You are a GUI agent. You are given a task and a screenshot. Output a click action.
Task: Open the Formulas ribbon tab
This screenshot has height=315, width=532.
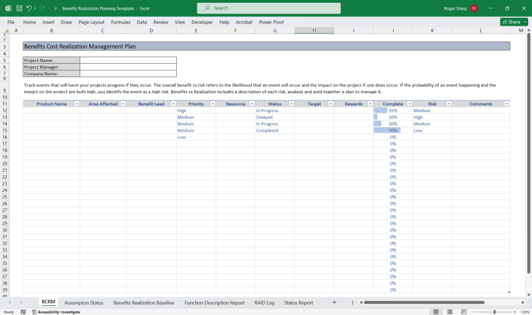point(121,22)
